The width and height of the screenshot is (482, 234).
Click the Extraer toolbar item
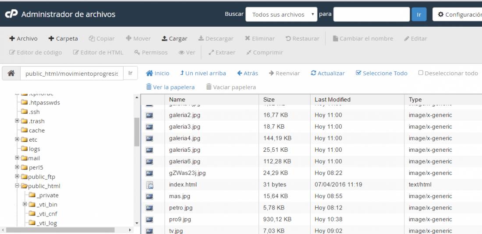point(222,52)
